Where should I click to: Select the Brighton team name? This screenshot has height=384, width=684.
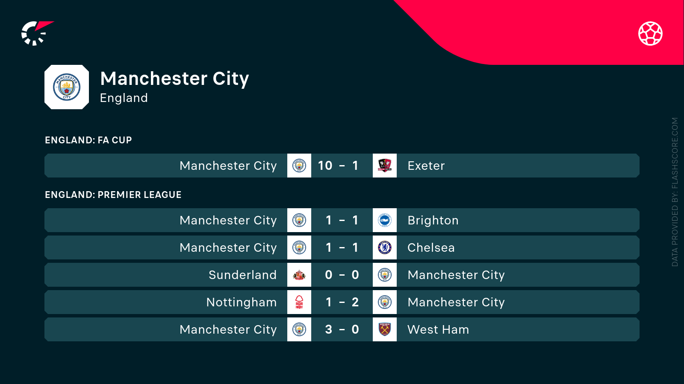click(x=433, y=220)
